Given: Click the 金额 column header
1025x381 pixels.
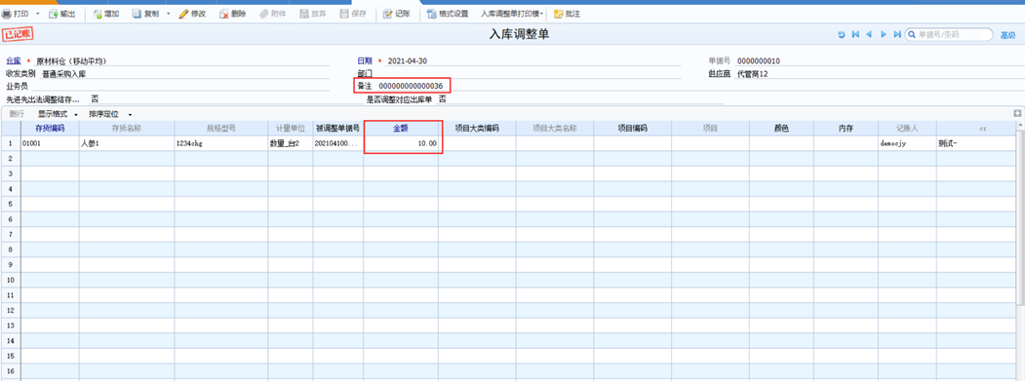Looking at the screenshot, I should pos(401,129).
